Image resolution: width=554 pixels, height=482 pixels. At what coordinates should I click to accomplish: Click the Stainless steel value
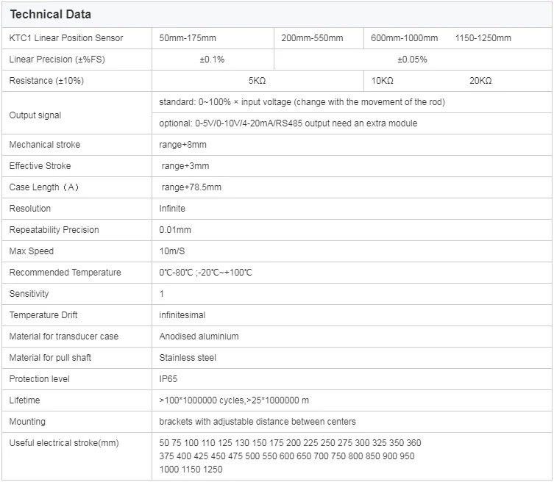click(x=188, y=358)
